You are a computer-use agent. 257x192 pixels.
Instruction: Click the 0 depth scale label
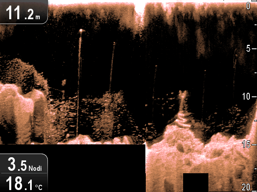(248, 6)
